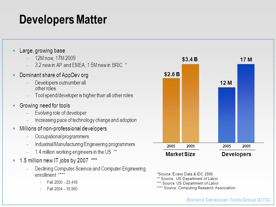
Task: Click the 'Fall 2004 - 15,950' entry
Action: pos(62,189)
